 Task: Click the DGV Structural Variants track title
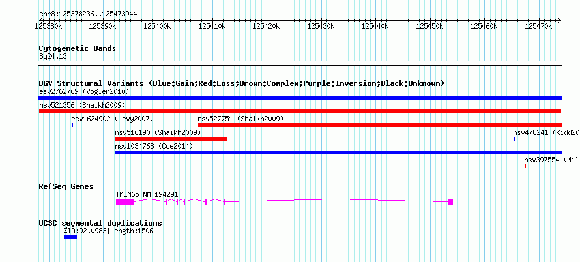click(242, 83)
